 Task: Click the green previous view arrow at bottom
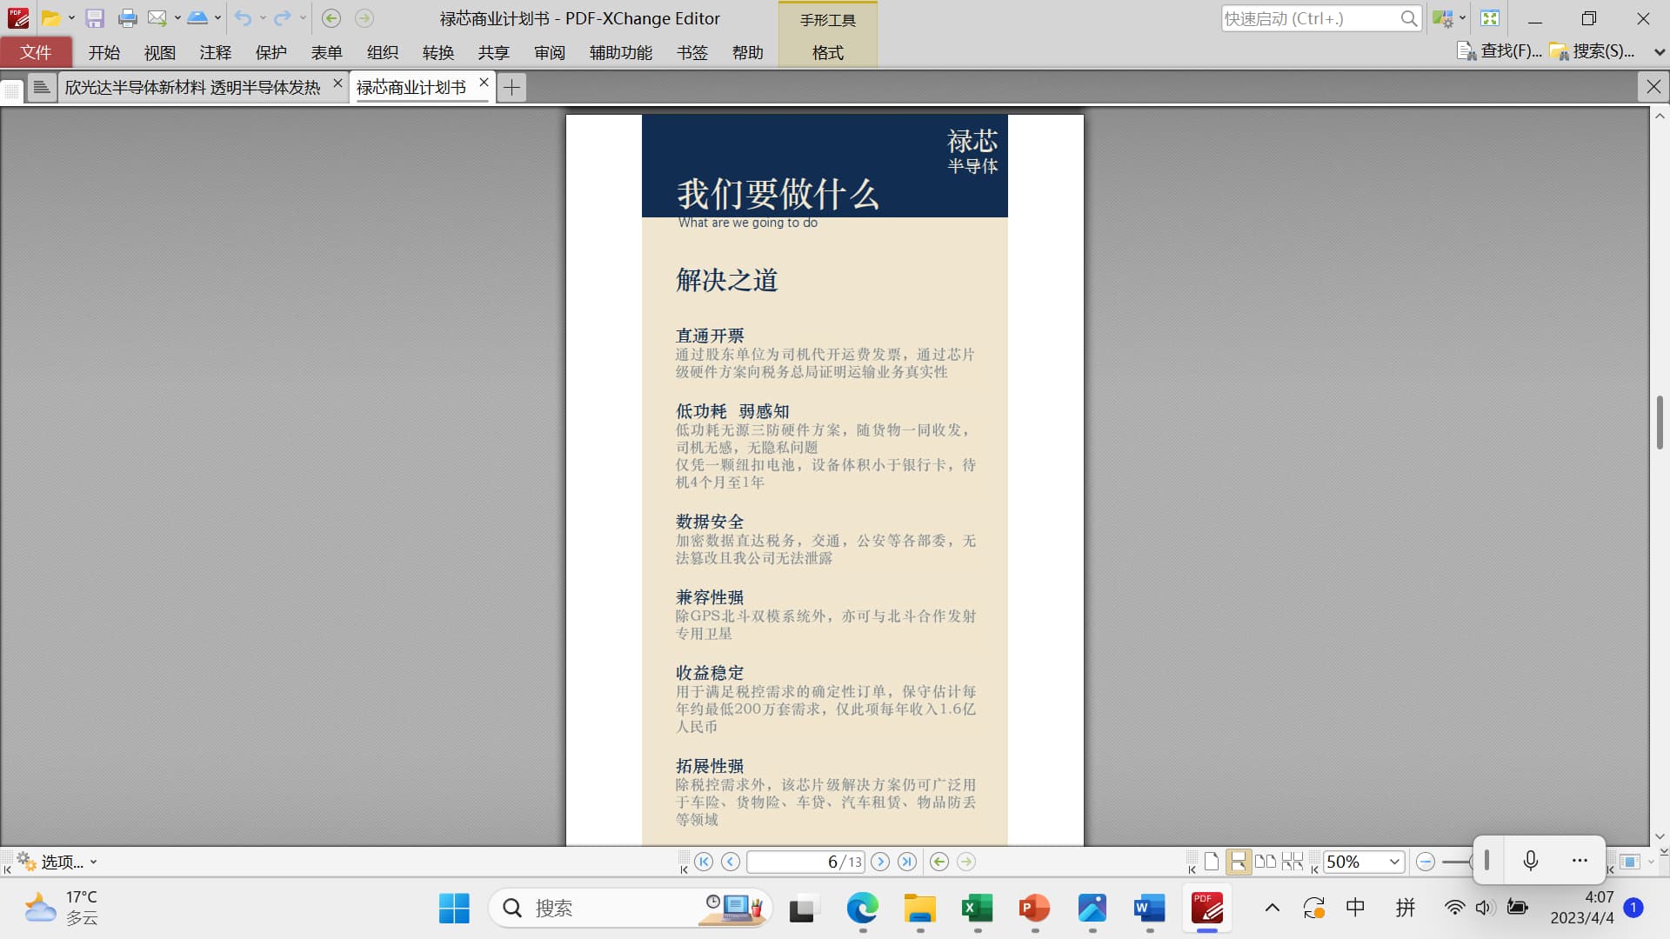939,862
